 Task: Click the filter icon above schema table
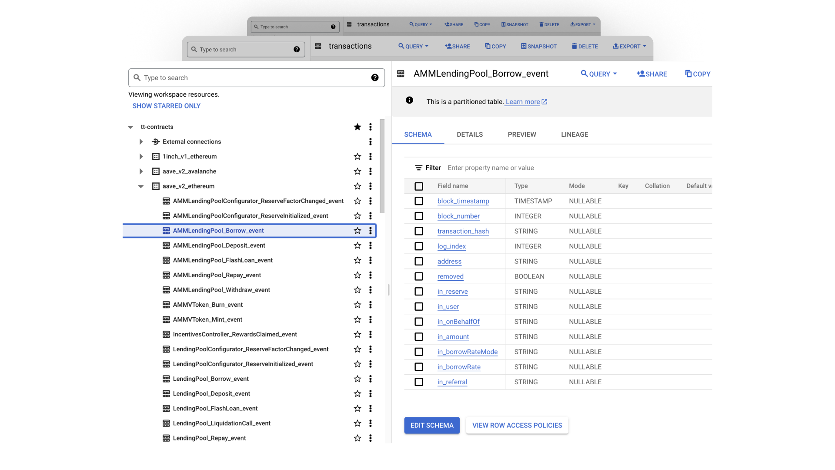point(419,168)
